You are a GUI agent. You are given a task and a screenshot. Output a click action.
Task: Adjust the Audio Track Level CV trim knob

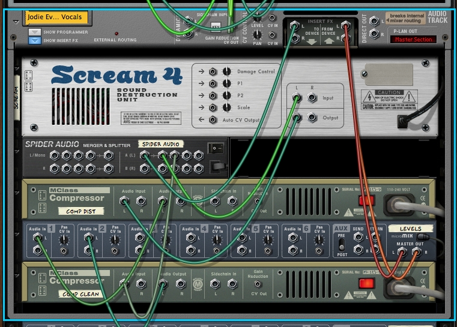pos(257,17)
